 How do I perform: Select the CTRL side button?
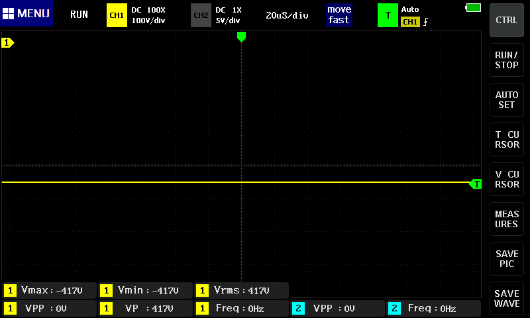tap(507, 20)
